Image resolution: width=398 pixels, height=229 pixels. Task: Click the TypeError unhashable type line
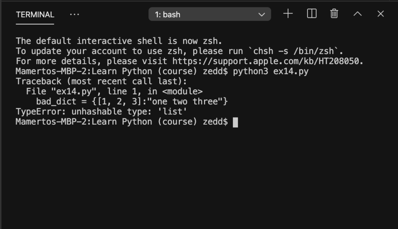coord(101,111)
